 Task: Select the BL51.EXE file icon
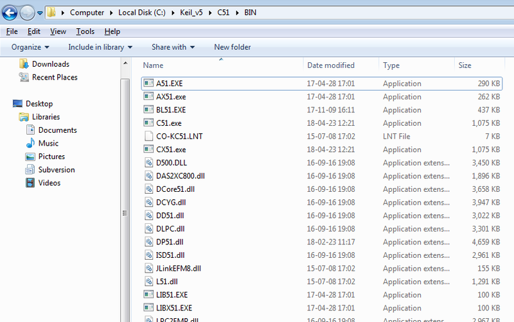[148, 110]
